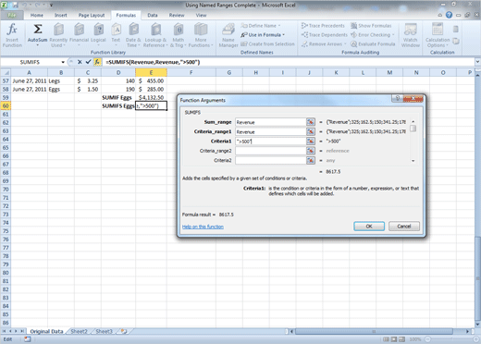The image size is (481, 344).
Task: Switch to the View tab
Action: point(201,15)
